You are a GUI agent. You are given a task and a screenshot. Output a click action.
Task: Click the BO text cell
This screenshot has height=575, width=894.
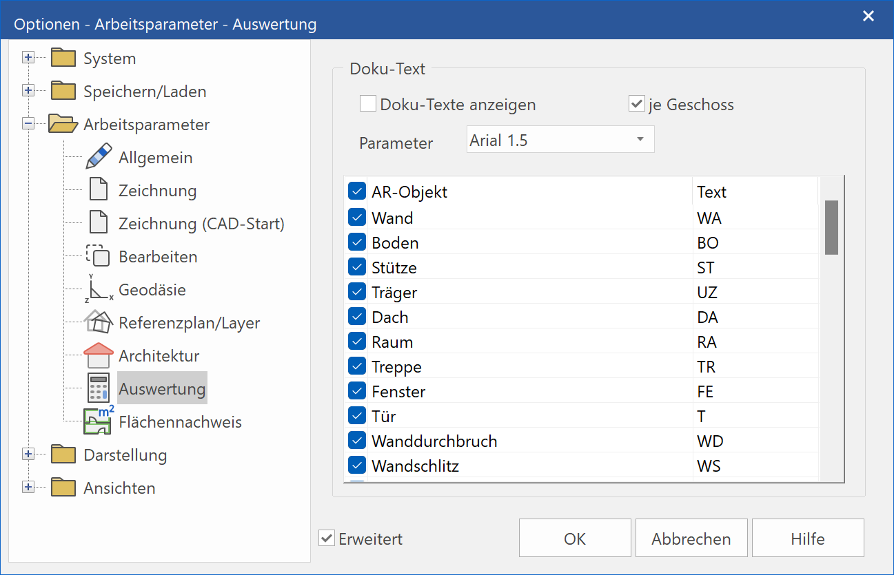tap(755, 242)
